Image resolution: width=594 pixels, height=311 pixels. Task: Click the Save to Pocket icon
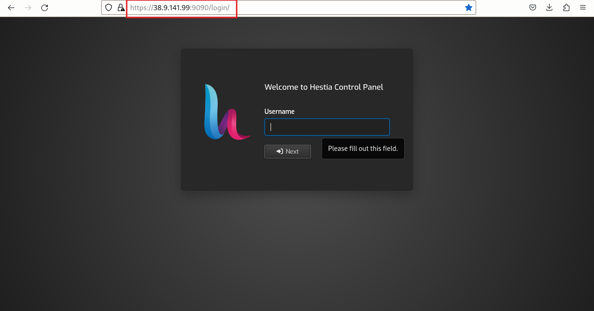[x=533, y=7]
